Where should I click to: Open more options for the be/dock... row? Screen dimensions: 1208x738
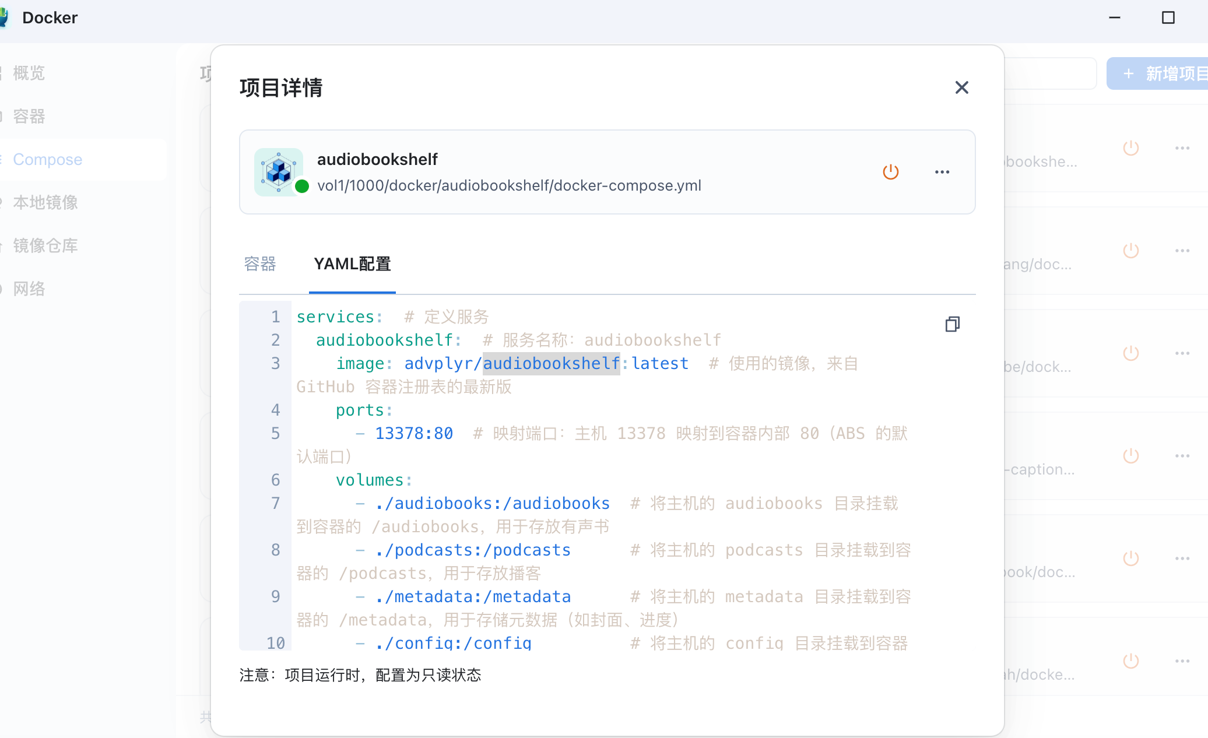(1182, 353)
